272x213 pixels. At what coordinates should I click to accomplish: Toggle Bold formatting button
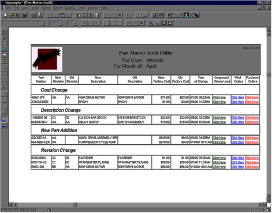(84, 23)
